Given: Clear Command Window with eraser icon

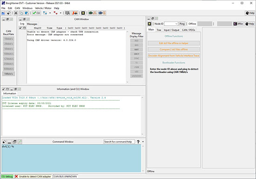Looking at the screenshot, I should click(x=4, y=142).
